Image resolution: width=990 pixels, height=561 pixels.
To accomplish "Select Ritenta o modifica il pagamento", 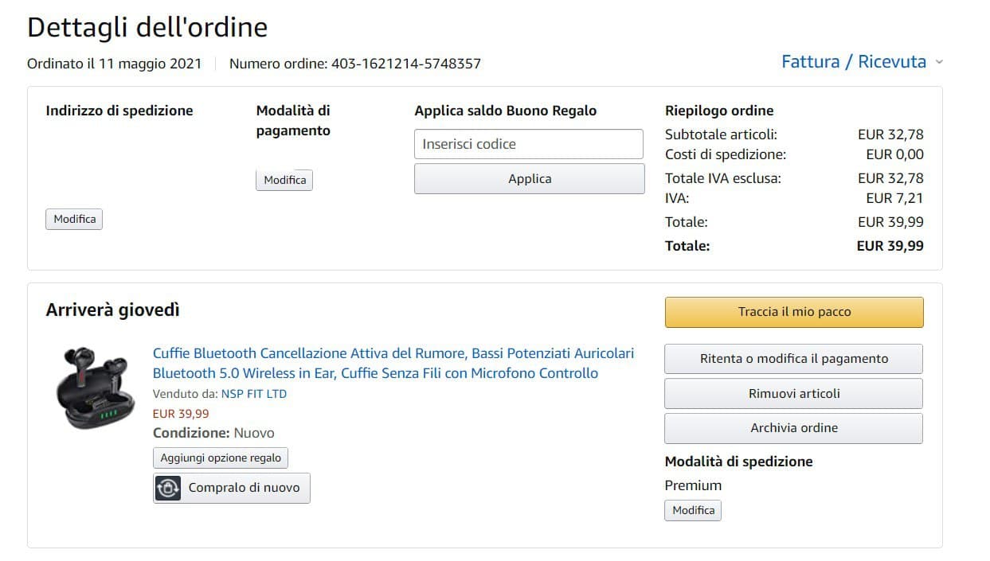I will pyautogui.click(x=793, y=359).
